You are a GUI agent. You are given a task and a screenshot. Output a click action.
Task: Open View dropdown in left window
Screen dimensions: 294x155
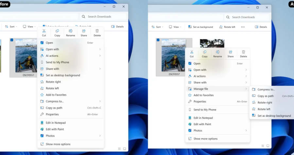pos(29,26)
